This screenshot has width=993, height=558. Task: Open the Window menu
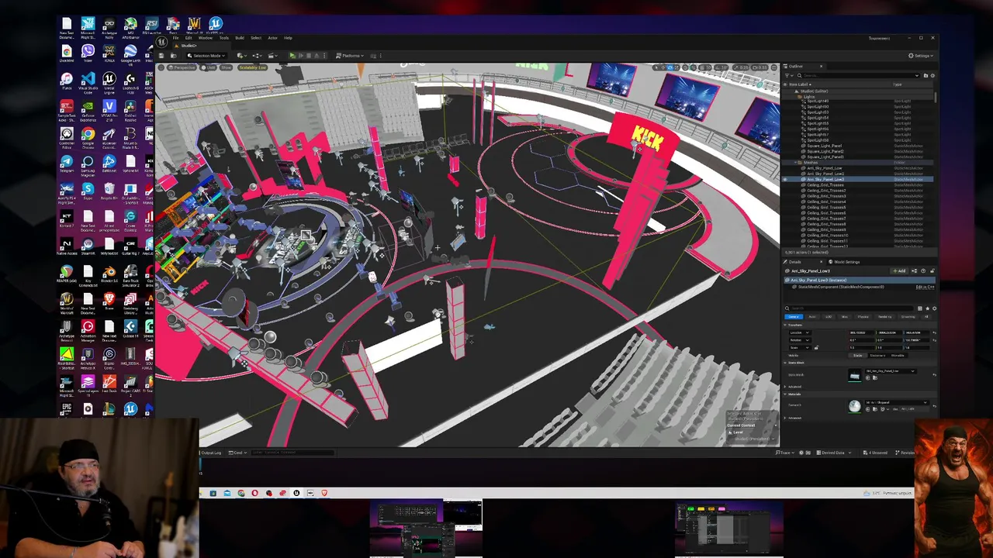click(206, 38)
